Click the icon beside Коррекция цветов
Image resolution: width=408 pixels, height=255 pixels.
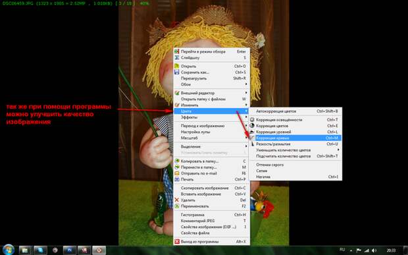tap(252, 126)
